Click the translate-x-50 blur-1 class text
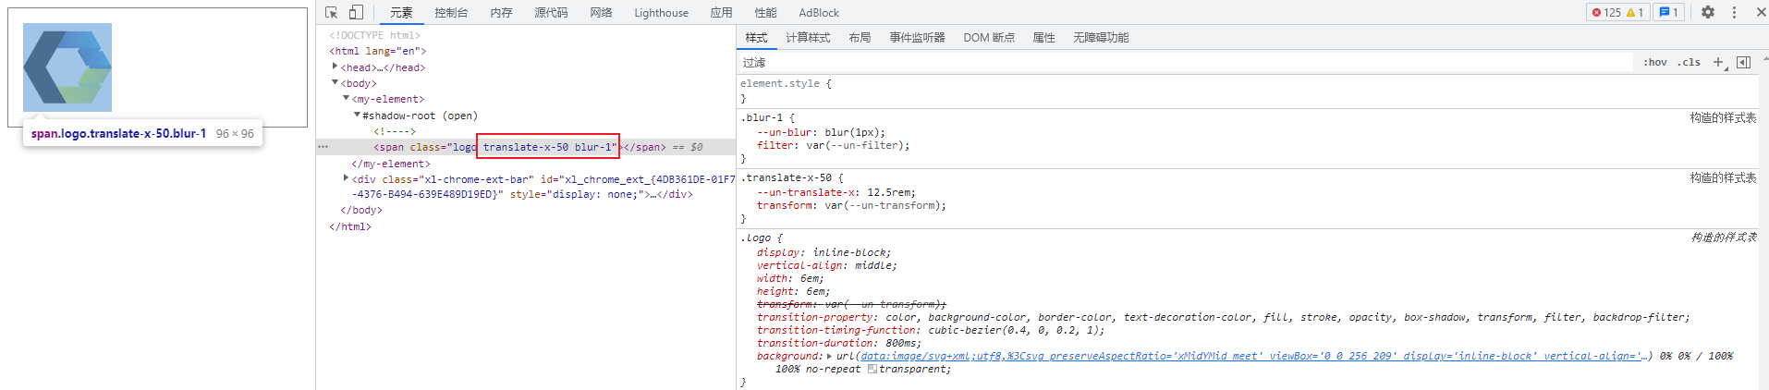1769x390 pixels. [x=548, y=147]
